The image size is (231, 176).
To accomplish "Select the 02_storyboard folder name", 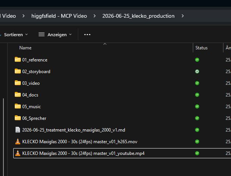I will pyautogui.click(x=36, y=72).
